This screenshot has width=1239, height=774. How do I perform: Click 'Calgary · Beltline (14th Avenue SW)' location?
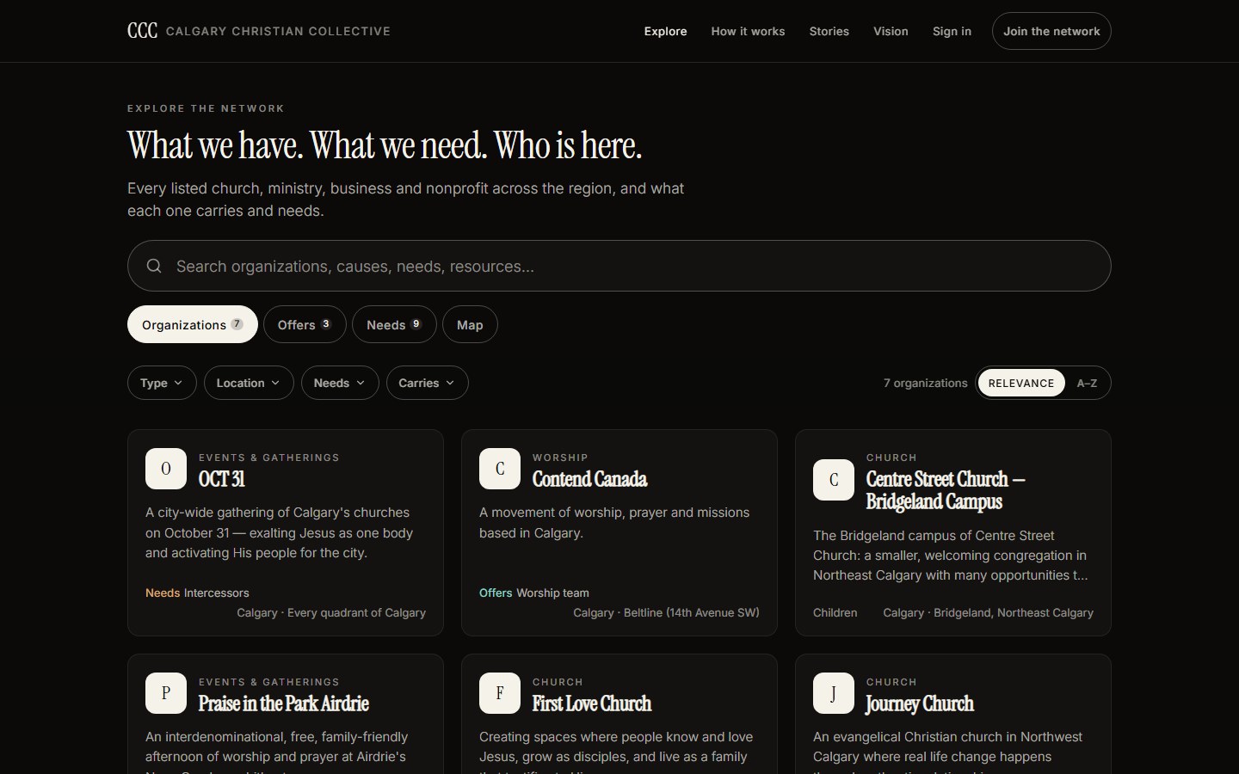coord(667,612)
